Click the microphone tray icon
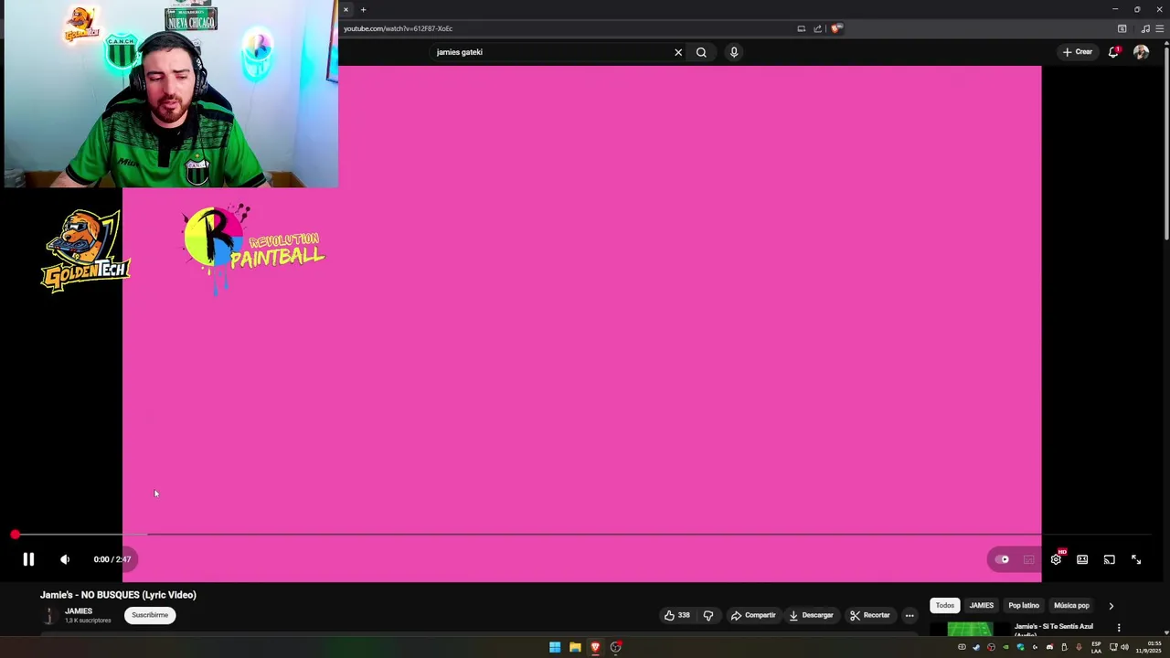The width and height of the screenshot is (1170, 658). click(x=1079, y=647)
